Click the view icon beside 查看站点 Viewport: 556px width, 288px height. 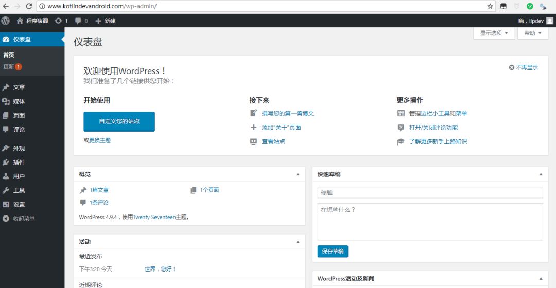(x=253, y=141)
